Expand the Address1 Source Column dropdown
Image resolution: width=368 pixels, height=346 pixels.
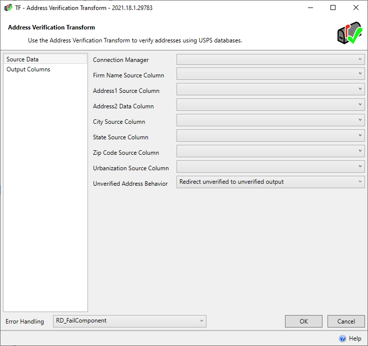pyautogui.click(x=270, y=89)
